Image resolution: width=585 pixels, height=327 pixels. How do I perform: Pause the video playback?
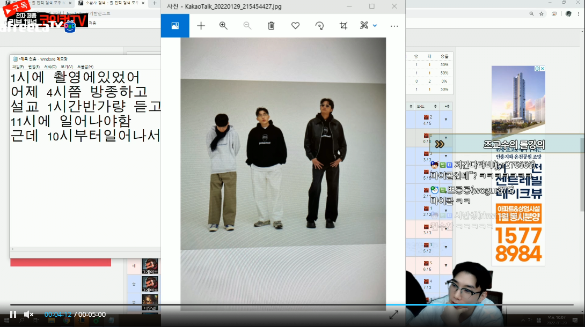coord(13,314)
